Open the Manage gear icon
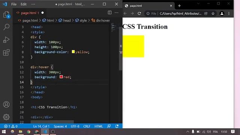 (6, 117)
